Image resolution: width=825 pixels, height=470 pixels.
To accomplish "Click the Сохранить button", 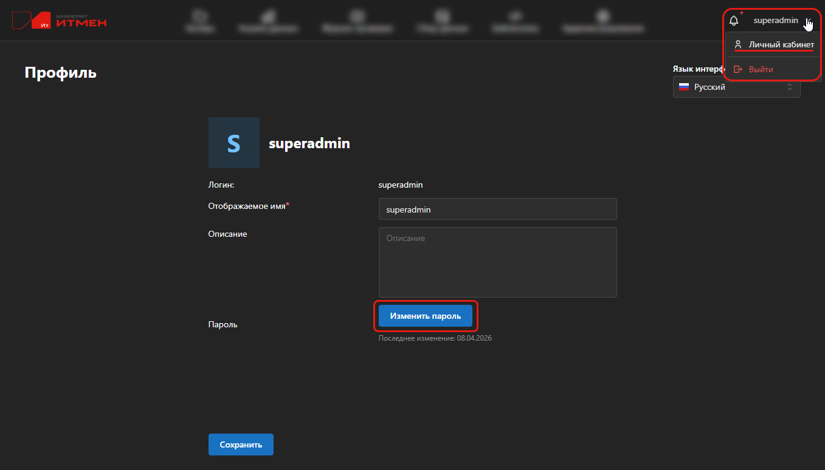I will (241, 444).
